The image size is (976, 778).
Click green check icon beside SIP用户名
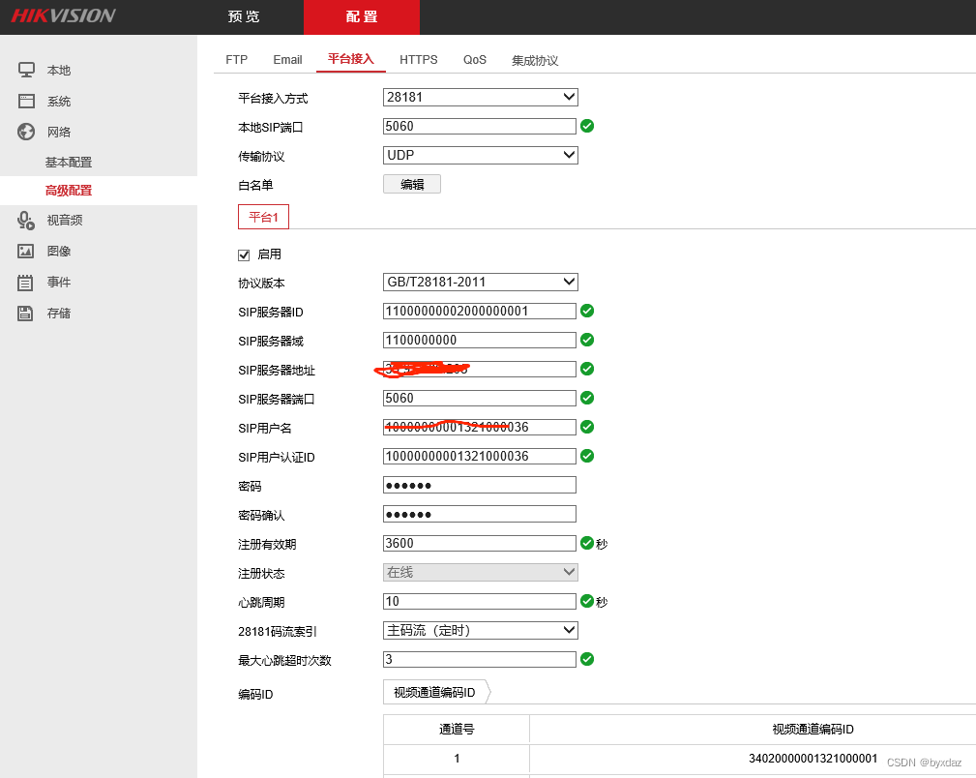pyautogui.click(x=587, y=427)
